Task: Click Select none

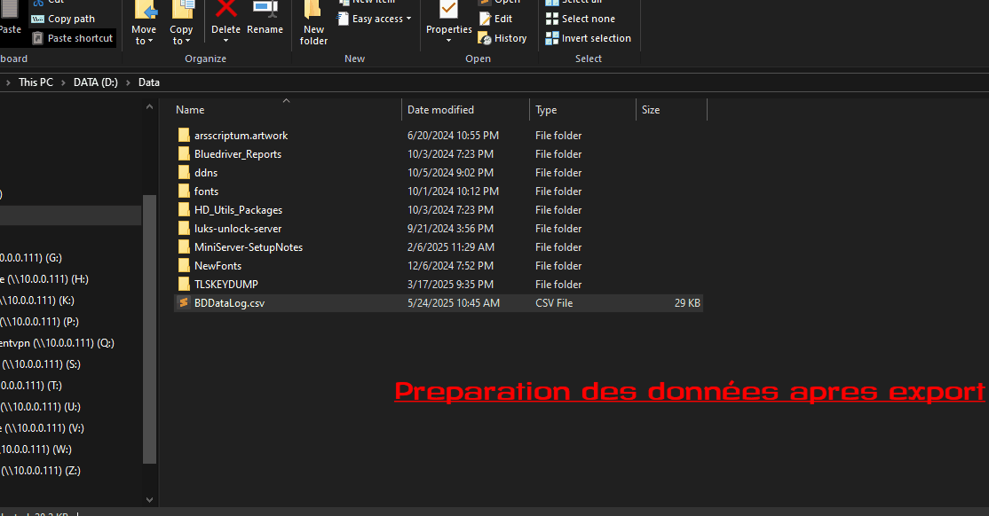Action: pos(581,19)
